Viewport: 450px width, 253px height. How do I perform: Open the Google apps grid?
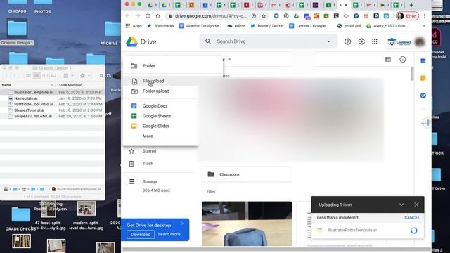[375, 41]
